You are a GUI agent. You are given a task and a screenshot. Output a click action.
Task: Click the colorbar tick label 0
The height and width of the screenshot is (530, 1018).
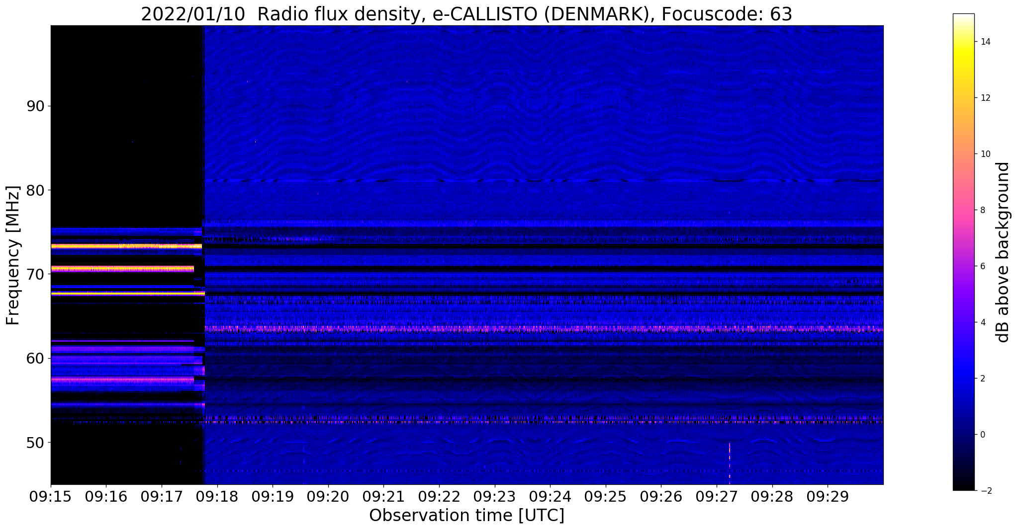(982, 435)
